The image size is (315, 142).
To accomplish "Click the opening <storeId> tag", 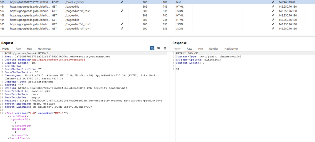I will click(19, 129).
